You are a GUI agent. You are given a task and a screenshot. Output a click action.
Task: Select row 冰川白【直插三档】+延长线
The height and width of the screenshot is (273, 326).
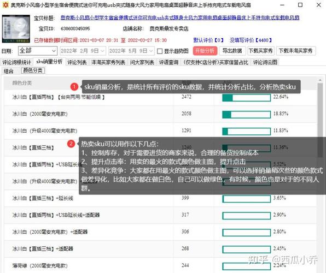(x=160, y=198)
